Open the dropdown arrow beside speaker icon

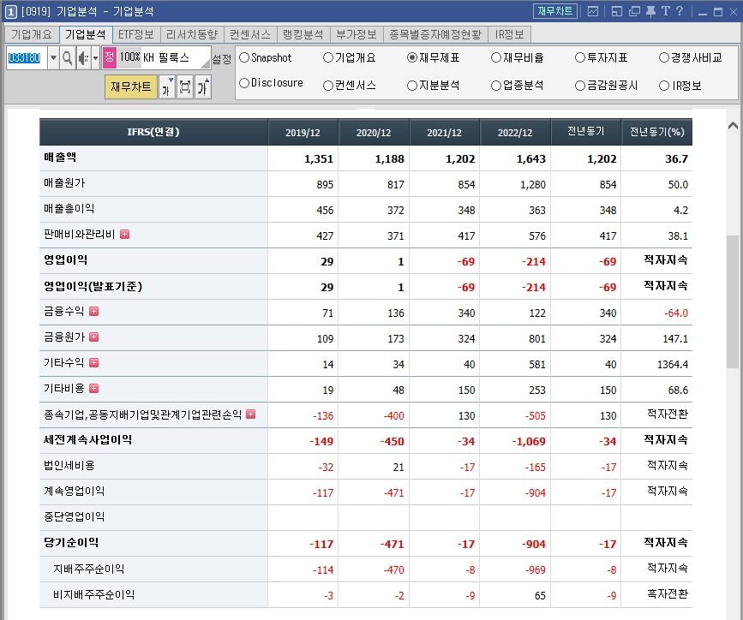pyautogui.click(x=95, y=57)
